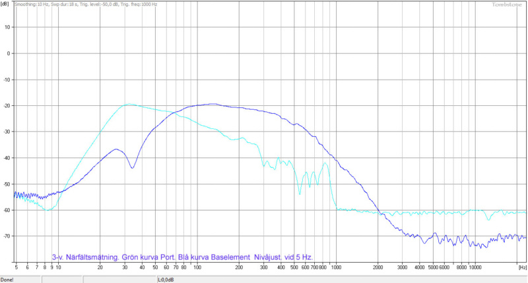Click the 1000 label on the frequency axis
This screenshot has width=528, height=283.
(x=335, y=267)
